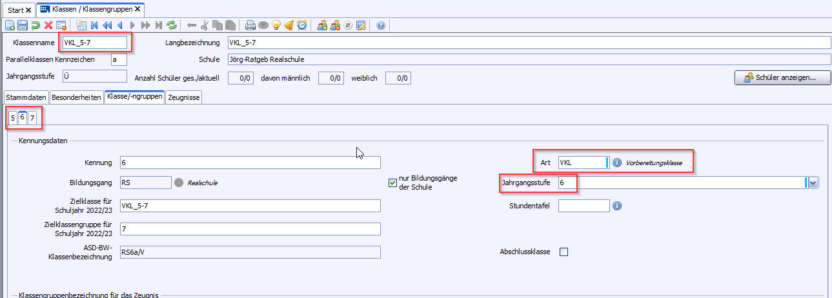Click the green refresh arrows icon
This screenshot has height=298, width=832.
coord(172,26)
